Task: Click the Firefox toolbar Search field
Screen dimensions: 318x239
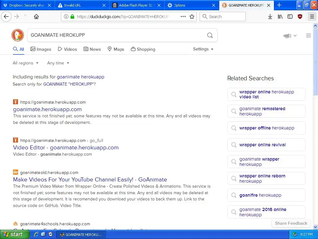Action: point(223,16)
